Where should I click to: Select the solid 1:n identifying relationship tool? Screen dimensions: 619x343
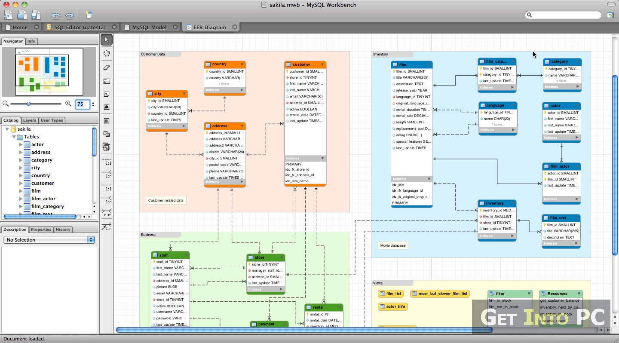click(107, 199)
